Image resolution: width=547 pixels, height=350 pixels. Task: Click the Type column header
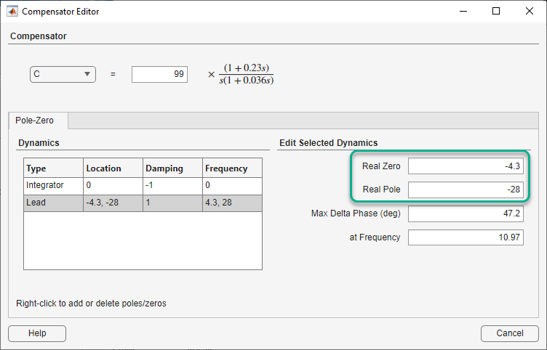(53, 168)
